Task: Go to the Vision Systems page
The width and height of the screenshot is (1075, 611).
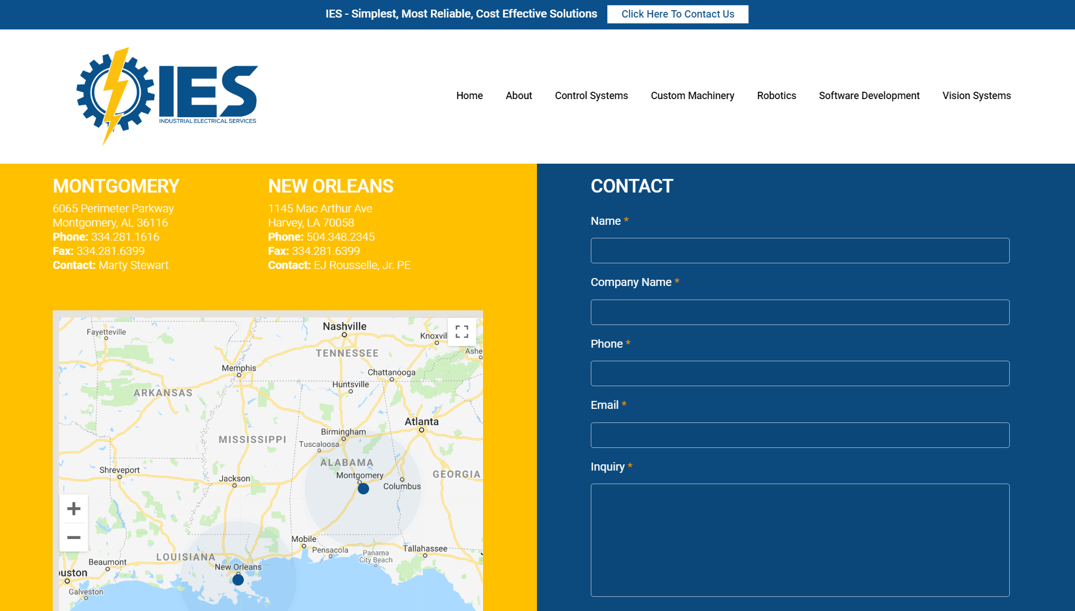Action: tap(976, 96)
